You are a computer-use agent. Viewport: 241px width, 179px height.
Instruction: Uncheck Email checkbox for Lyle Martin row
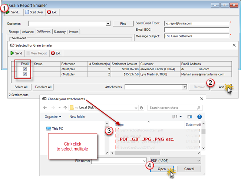click(25, 74)
